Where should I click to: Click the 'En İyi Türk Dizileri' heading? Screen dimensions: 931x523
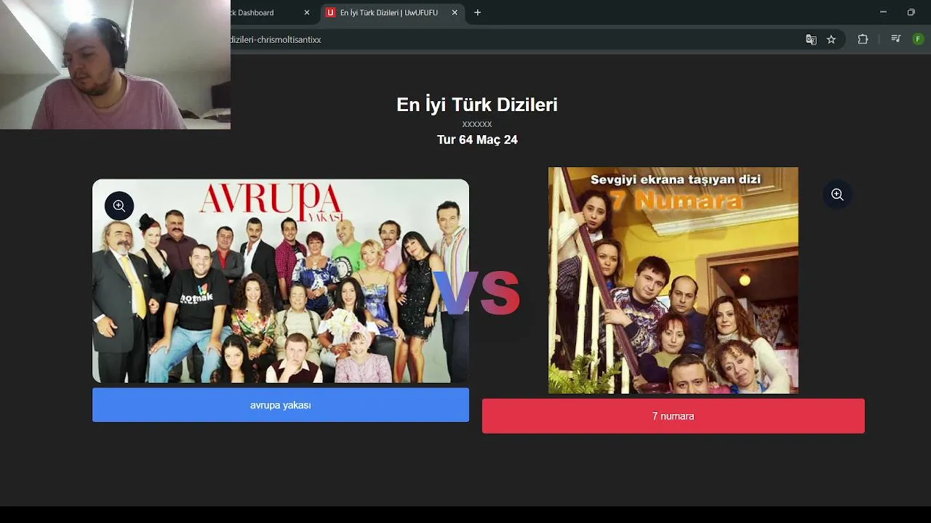coord(477,105)
